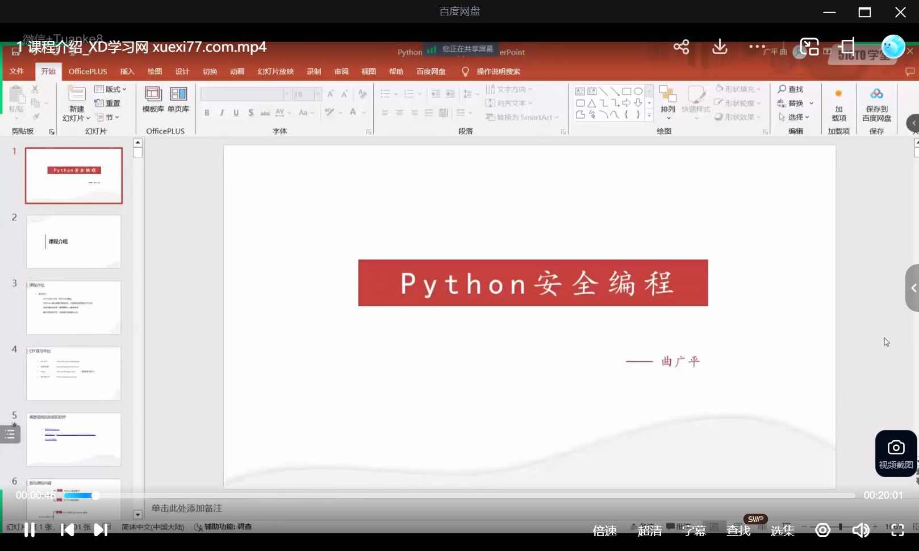Select slide 3 thumbnail in the slide panel
This screenshot has width=919, height=551.
tap(73, 307)
